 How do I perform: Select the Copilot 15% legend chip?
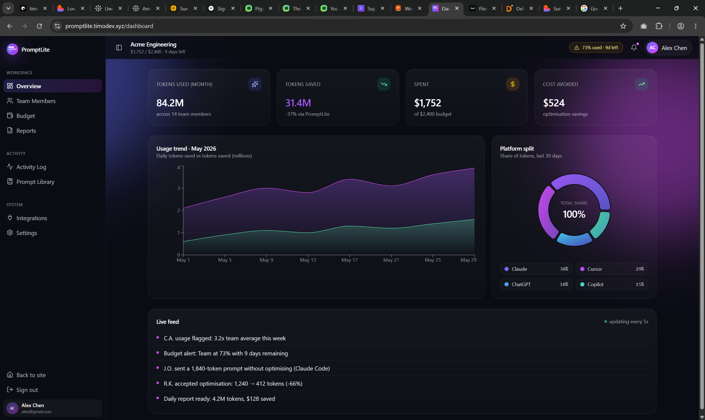612,284
